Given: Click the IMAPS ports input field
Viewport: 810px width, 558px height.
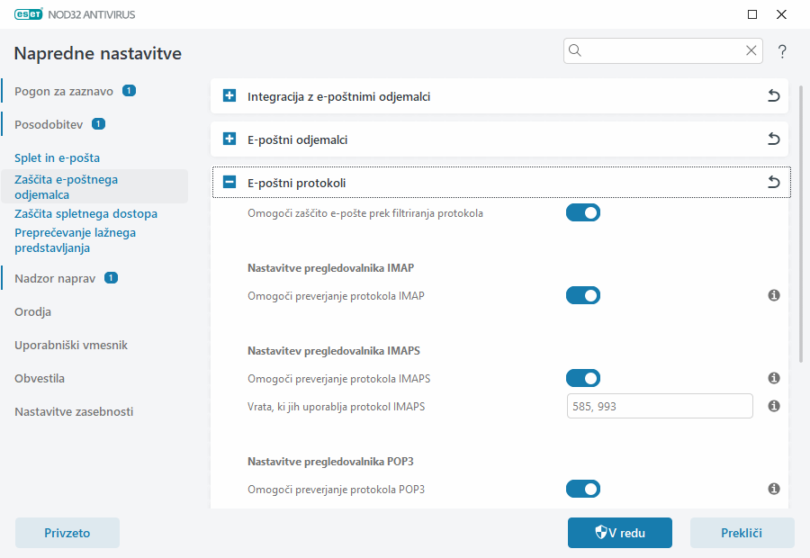Looking at the screenshot, I should click(x=659, y=406).
